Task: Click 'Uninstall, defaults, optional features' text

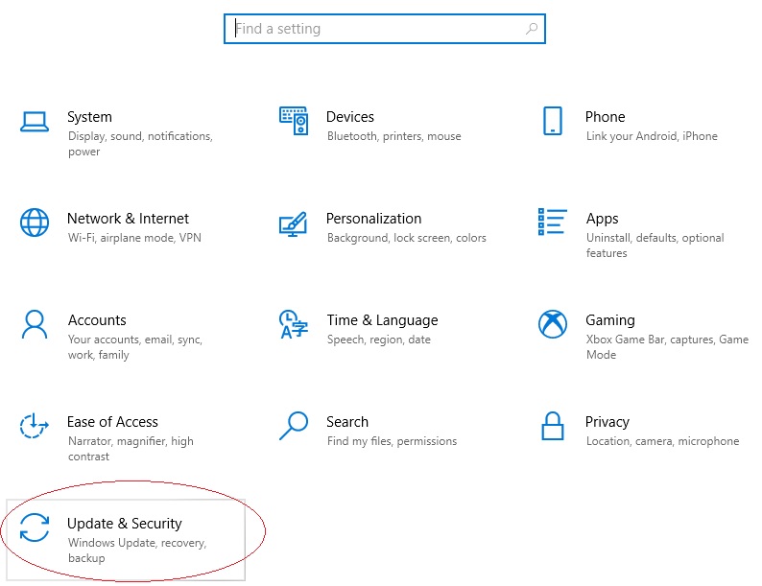Action: pyautogui.click(x=655, y=246)
